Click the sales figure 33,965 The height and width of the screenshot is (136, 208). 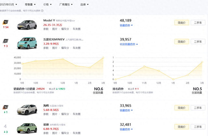click(125, 105)
